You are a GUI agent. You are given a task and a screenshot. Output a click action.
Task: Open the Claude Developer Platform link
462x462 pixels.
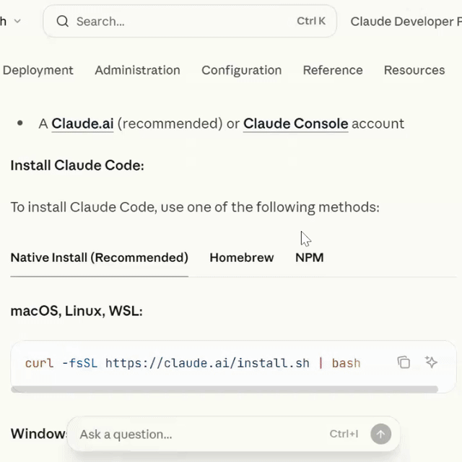click(406, 22)
